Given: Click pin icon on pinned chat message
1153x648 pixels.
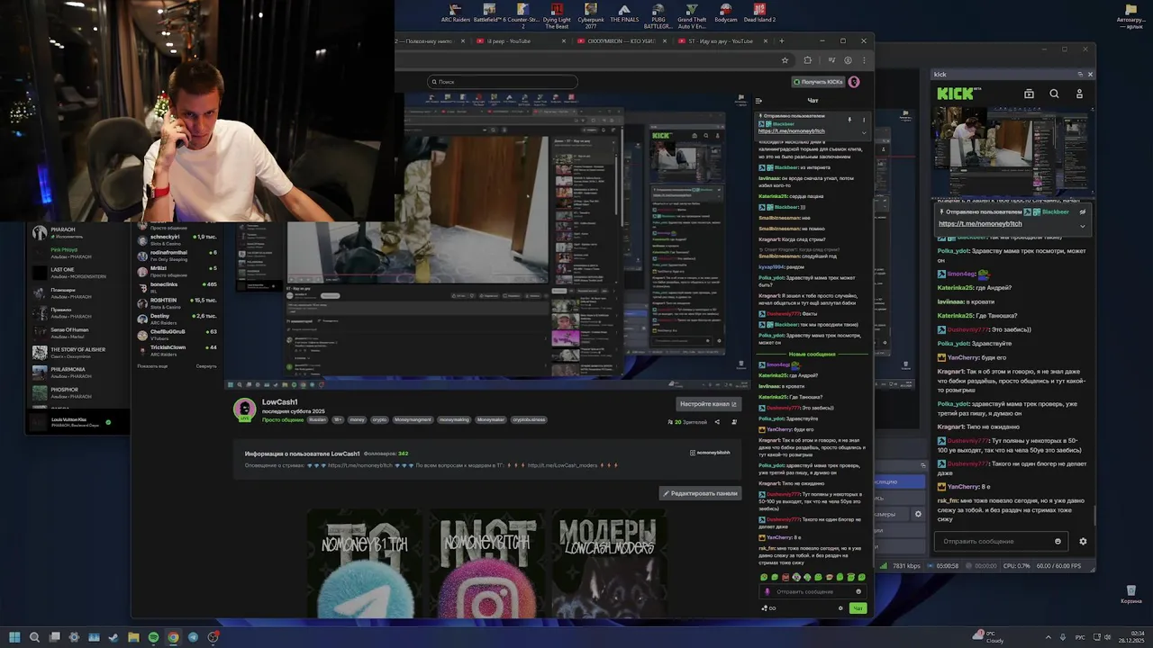Looking at the screenshot, I should click(849, 120).
